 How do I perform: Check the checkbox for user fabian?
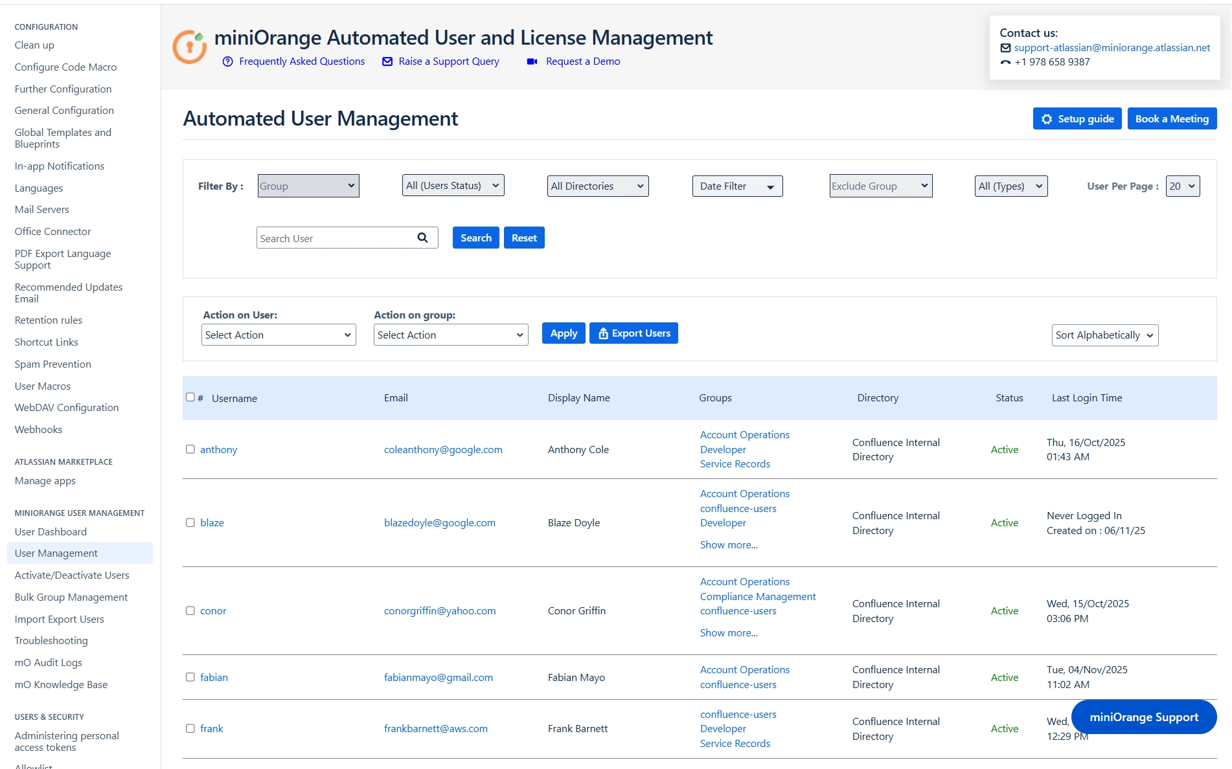pos(190,677)
